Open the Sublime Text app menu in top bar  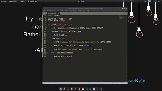(x=33, y=1)
